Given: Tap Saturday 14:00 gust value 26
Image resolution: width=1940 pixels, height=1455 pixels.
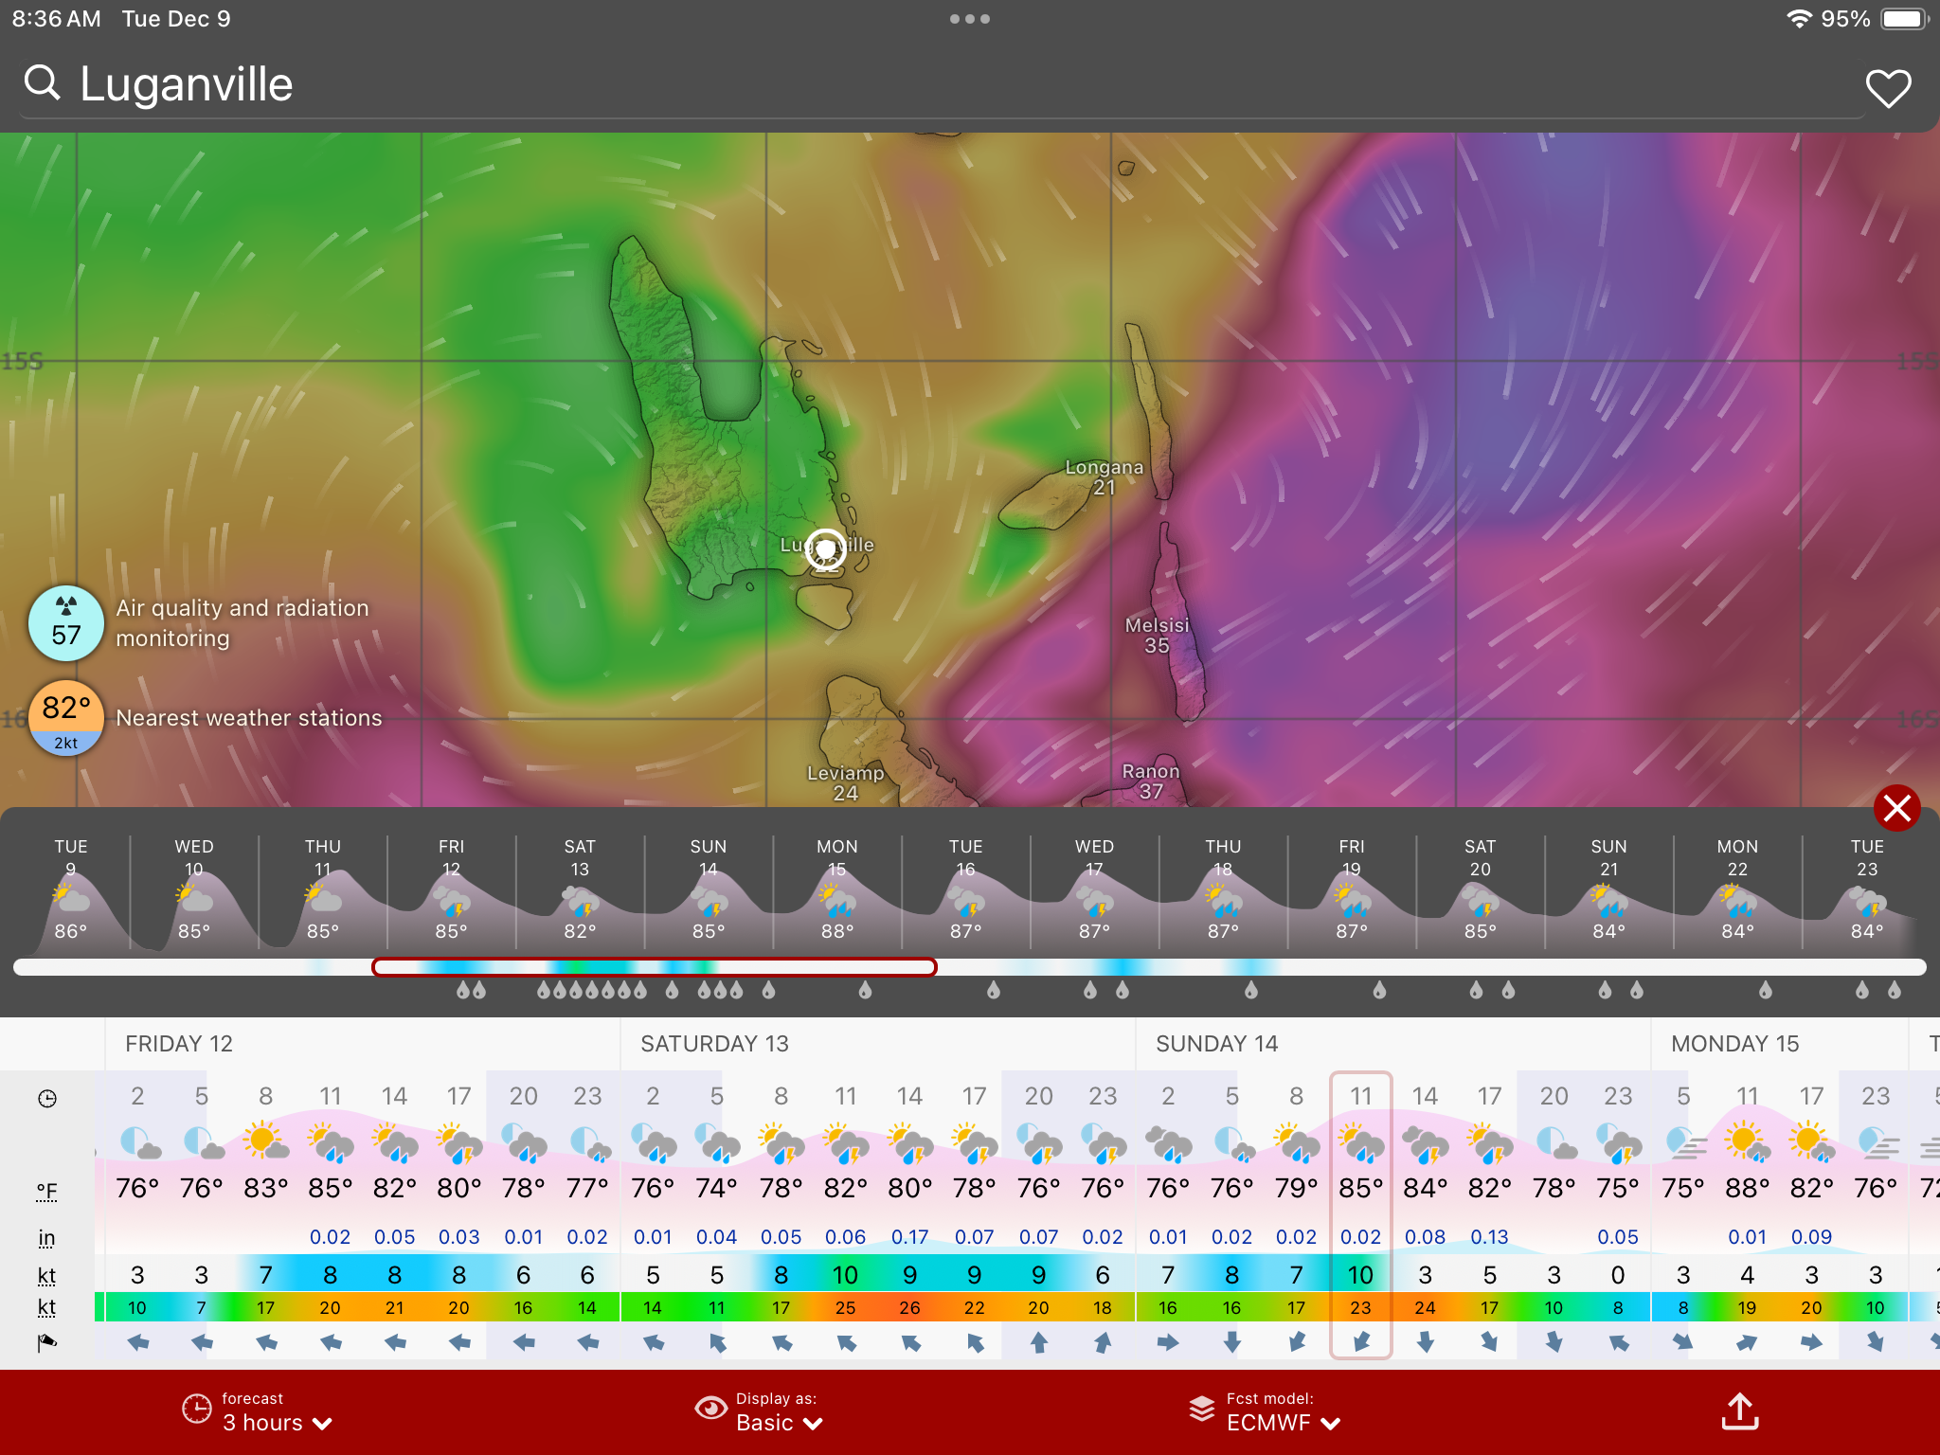Looking at the screenshot, I should [x=909, y=1308].
